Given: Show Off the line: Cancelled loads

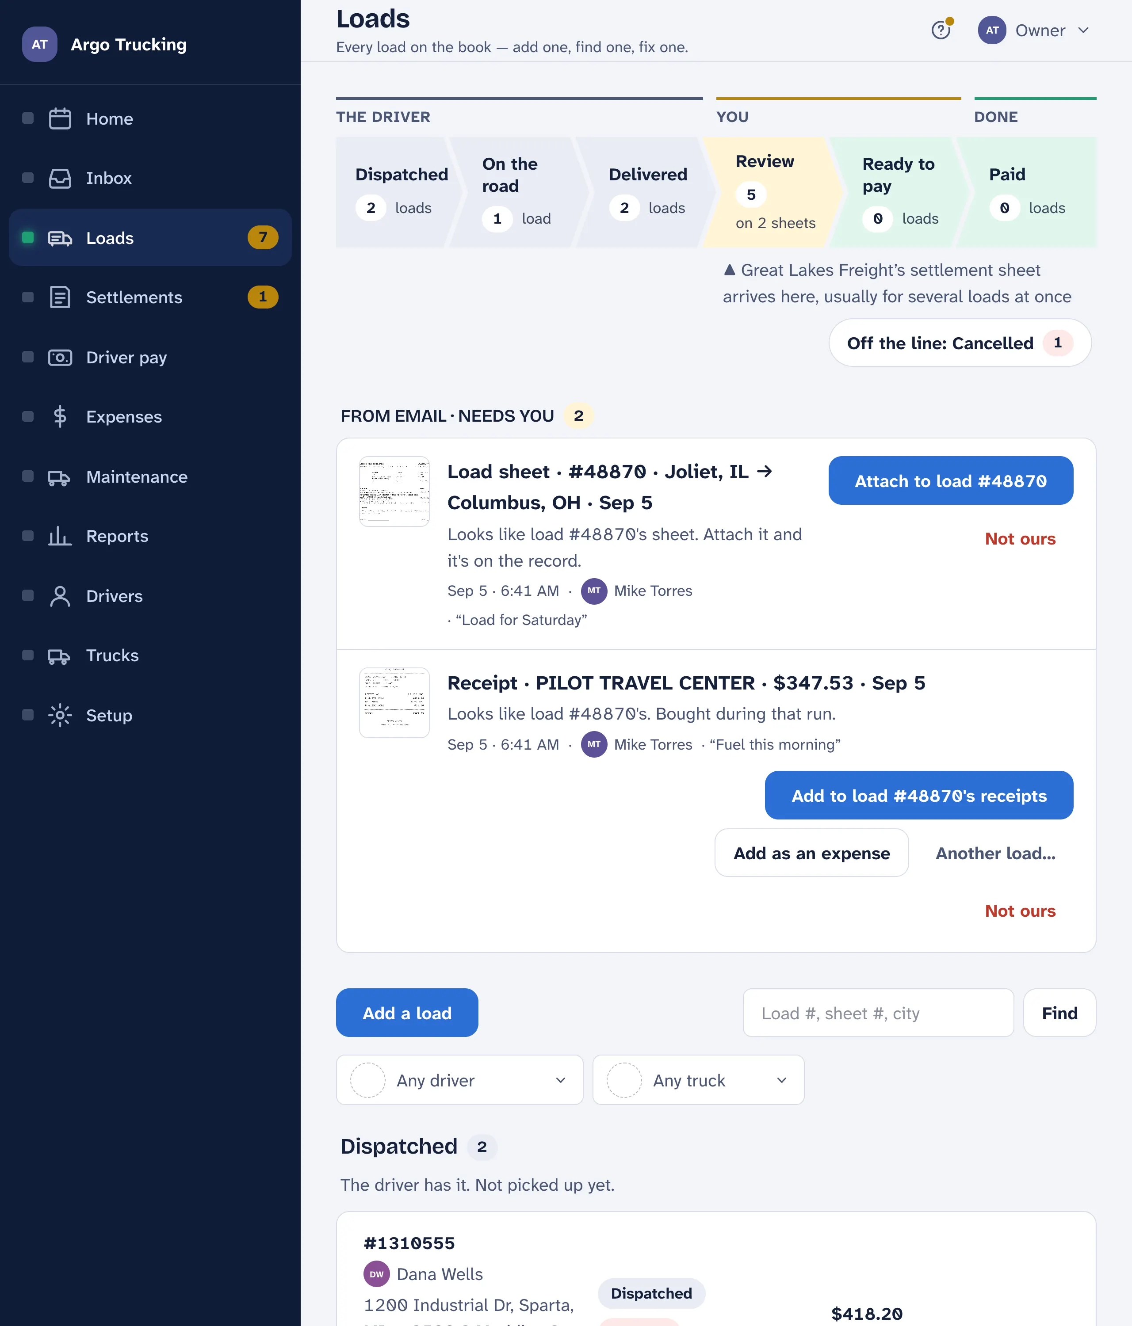Looking at the screenshot, I should (960, 343).
